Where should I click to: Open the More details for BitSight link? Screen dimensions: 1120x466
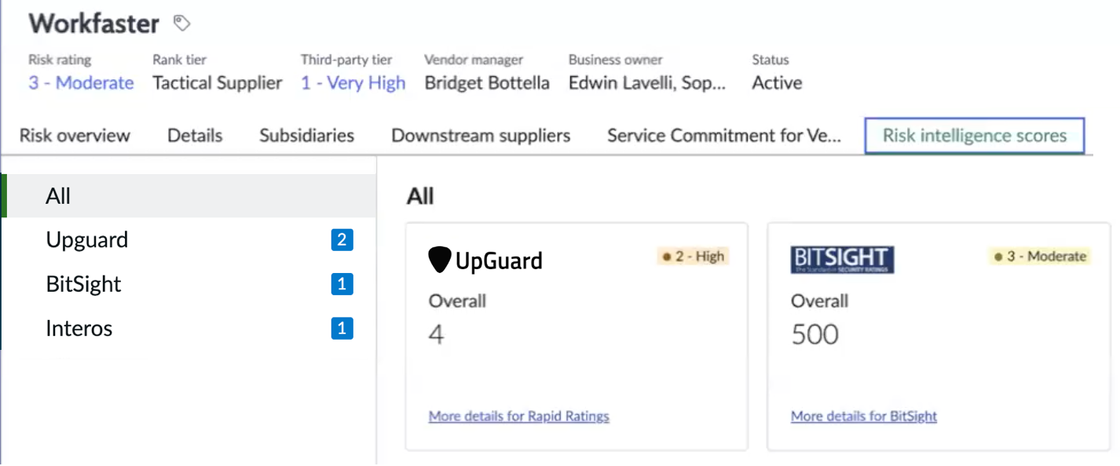pos(864,417)
